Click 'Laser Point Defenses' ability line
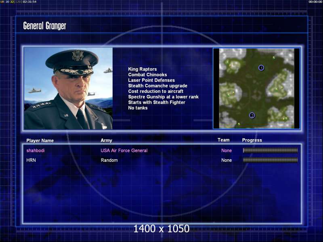323x242 pixels. 151,80
